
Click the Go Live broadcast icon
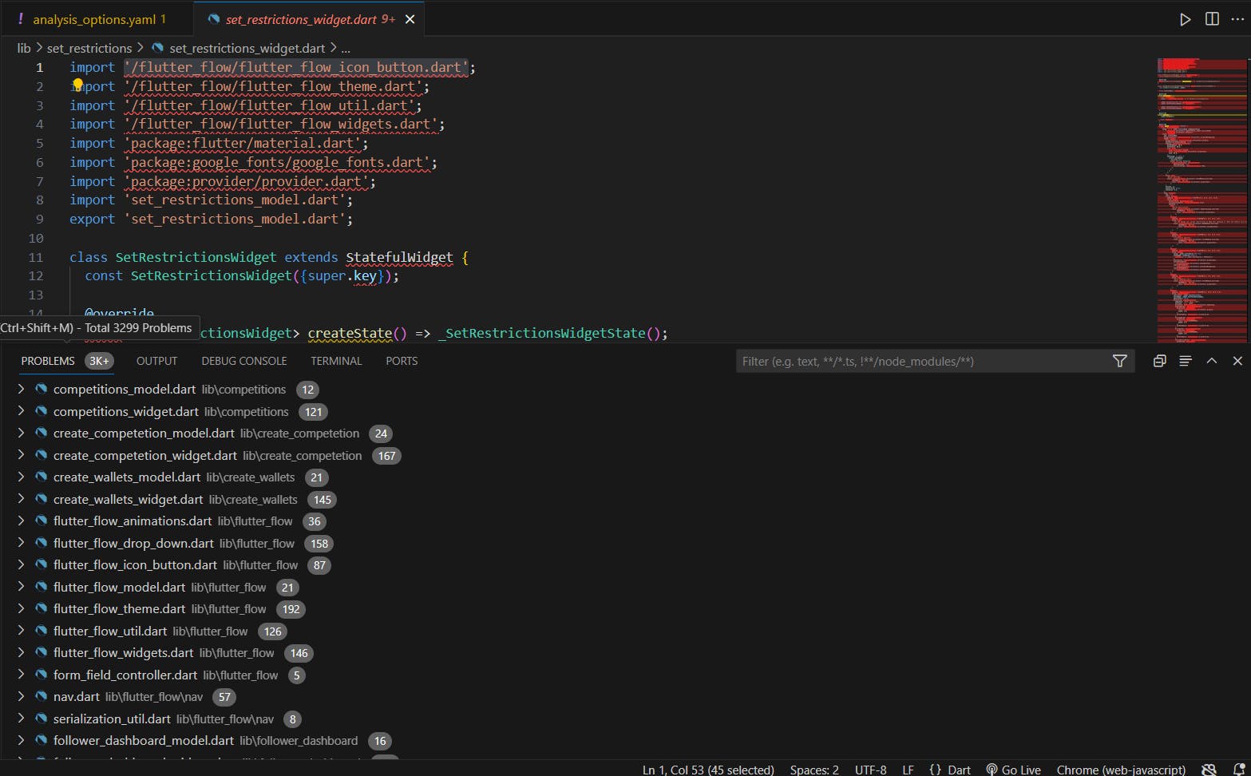(x=992, y=770)
